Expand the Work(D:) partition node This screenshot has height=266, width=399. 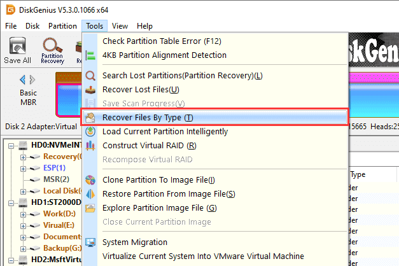pos(24,214)
